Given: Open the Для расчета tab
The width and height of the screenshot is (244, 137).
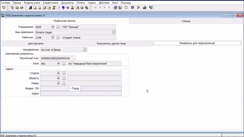Looking at the screenshot, I should tap(36, 43).
